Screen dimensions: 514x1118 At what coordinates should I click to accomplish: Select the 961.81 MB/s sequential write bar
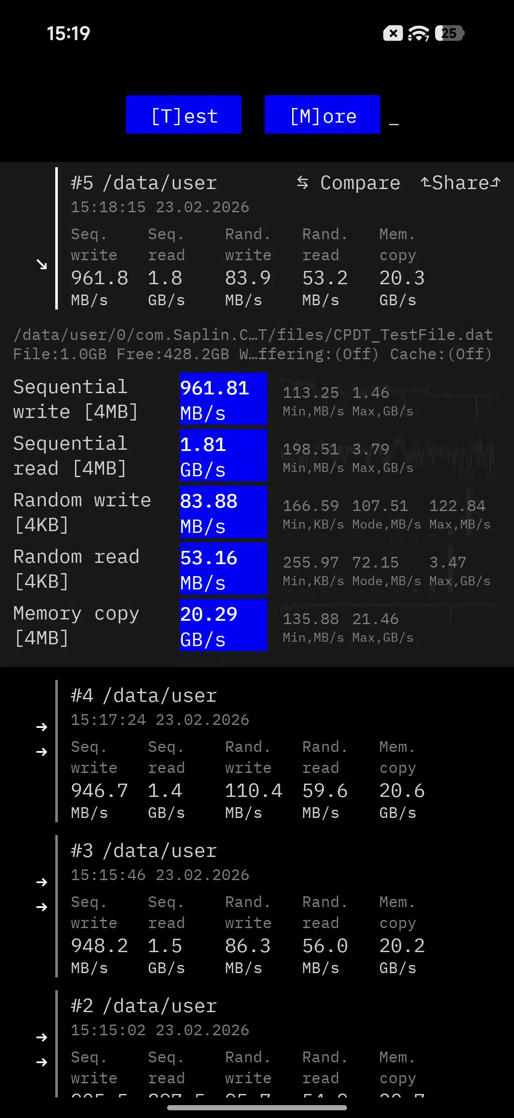pos(224,399)
